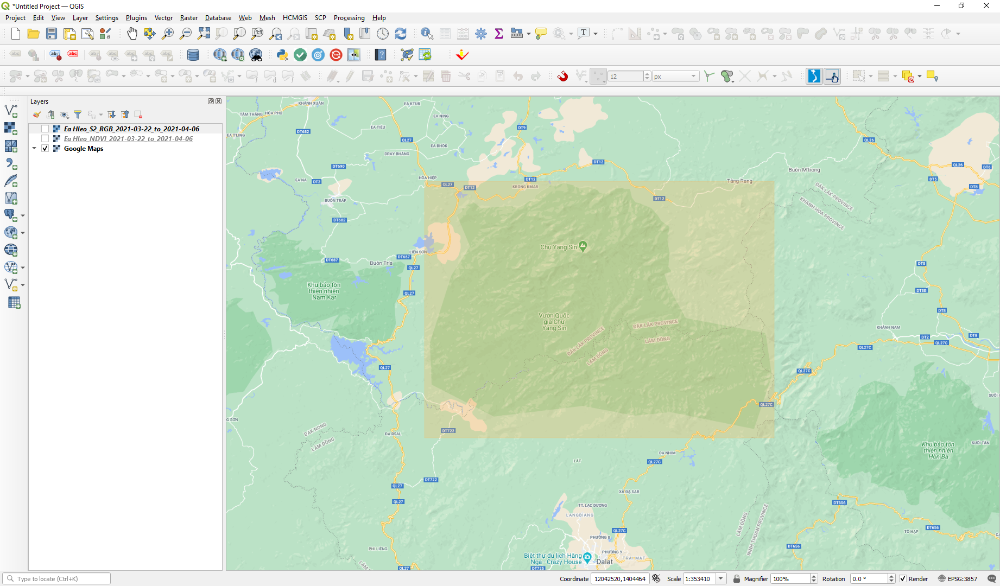Image resolution: width=1000 pixels, height=586 pixels.
Task: Collapse all layers in the Layers panel
Action: click(125, 114)
